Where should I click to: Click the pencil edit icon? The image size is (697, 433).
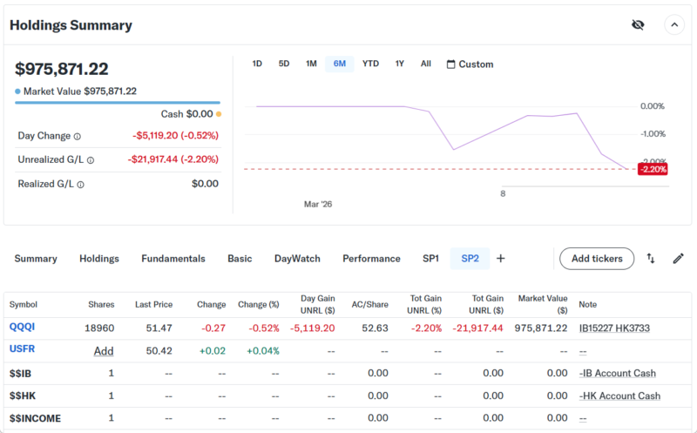[x=678, y=259]
